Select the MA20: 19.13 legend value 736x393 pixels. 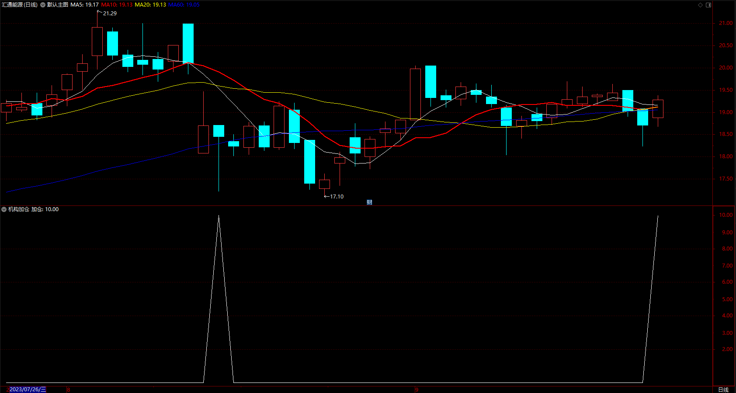click(150, 5)
